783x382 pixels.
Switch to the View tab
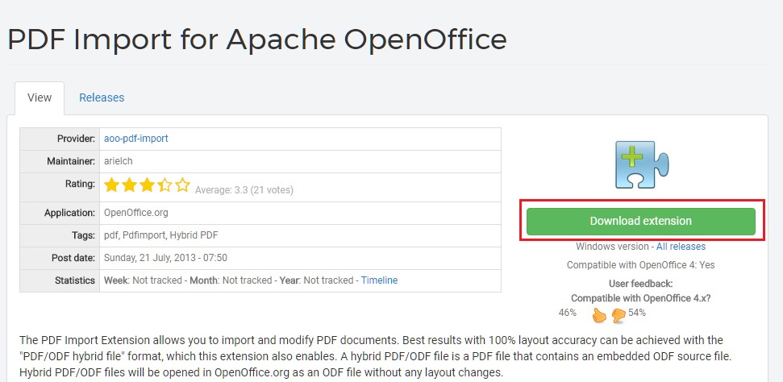pos(40,98)
